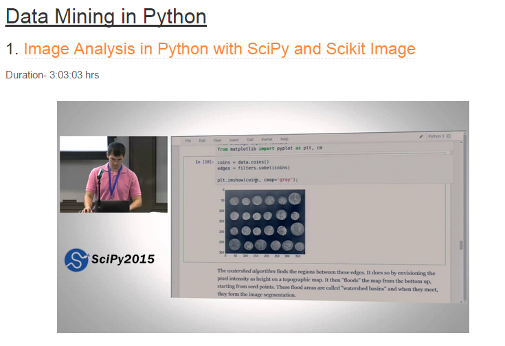Click the File menu in the notebook
This screenshot has width=505, height=346.
click(x=188, y=140)
